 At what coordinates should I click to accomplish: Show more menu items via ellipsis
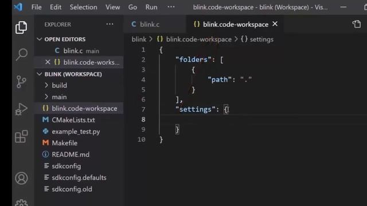[171, 7]
